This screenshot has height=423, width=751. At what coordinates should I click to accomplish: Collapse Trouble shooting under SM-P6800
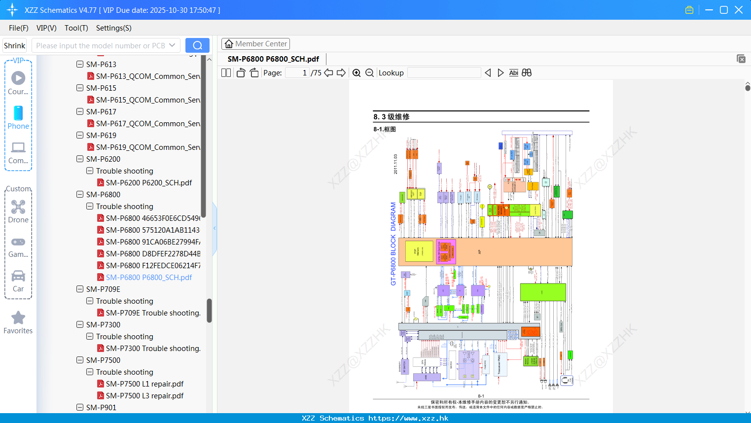click(x=90, y=206)
